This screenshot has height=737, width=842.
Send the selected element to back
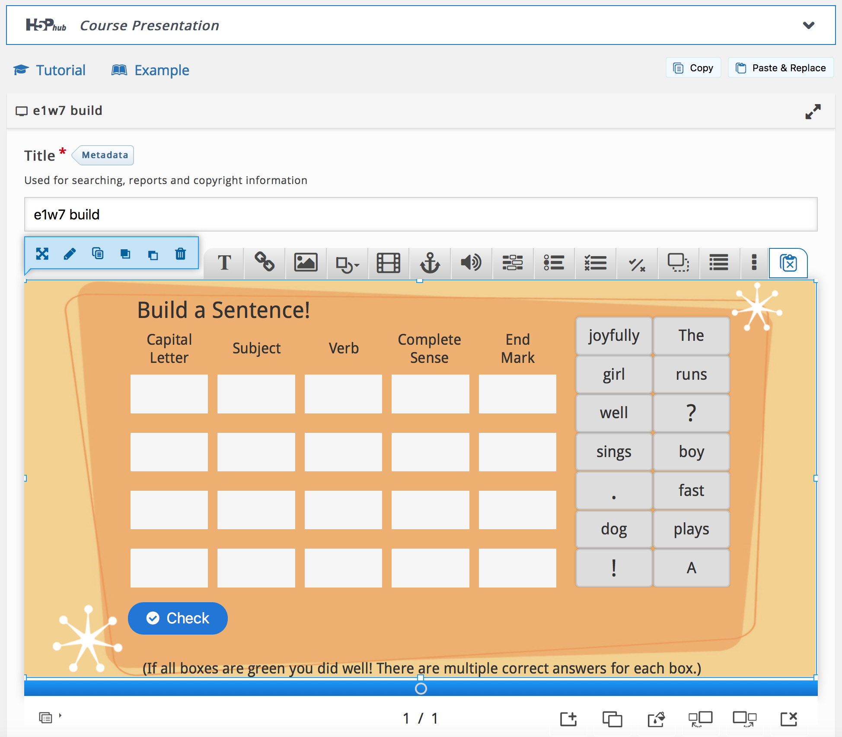tap(153, 254)
